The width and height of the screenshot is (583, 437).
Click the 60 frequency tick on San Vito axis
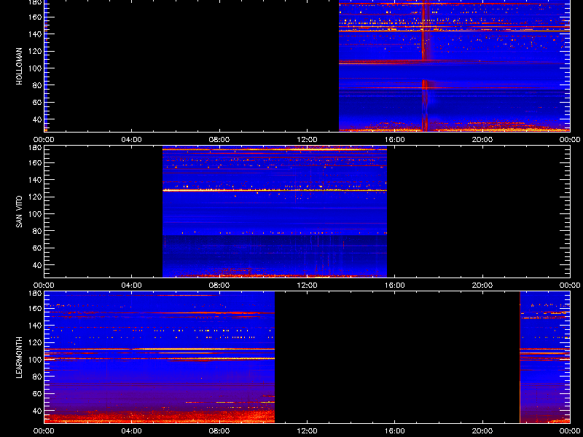pyautogui.click(x=36, y=248)
